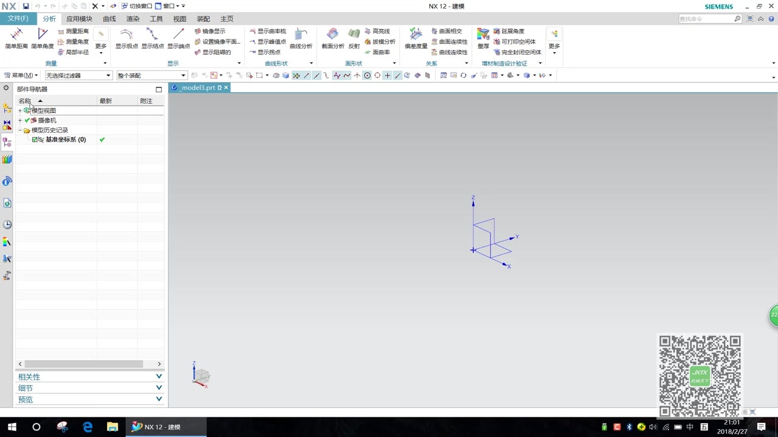Open the 壁厚 analysis tool
778x437 pixels.
tap(483, 38)
